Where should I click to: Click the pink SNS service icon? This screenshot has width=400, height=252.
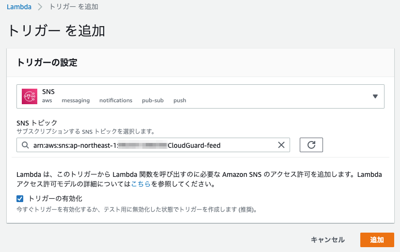coord(30,96)
